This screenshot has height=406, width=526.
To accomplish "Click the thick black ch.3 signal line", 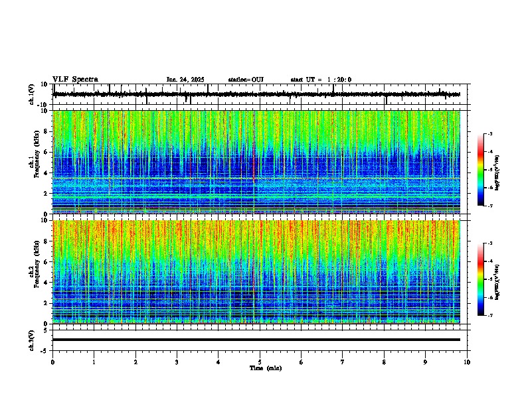I will pyautogui.click(x=256, y=340).
